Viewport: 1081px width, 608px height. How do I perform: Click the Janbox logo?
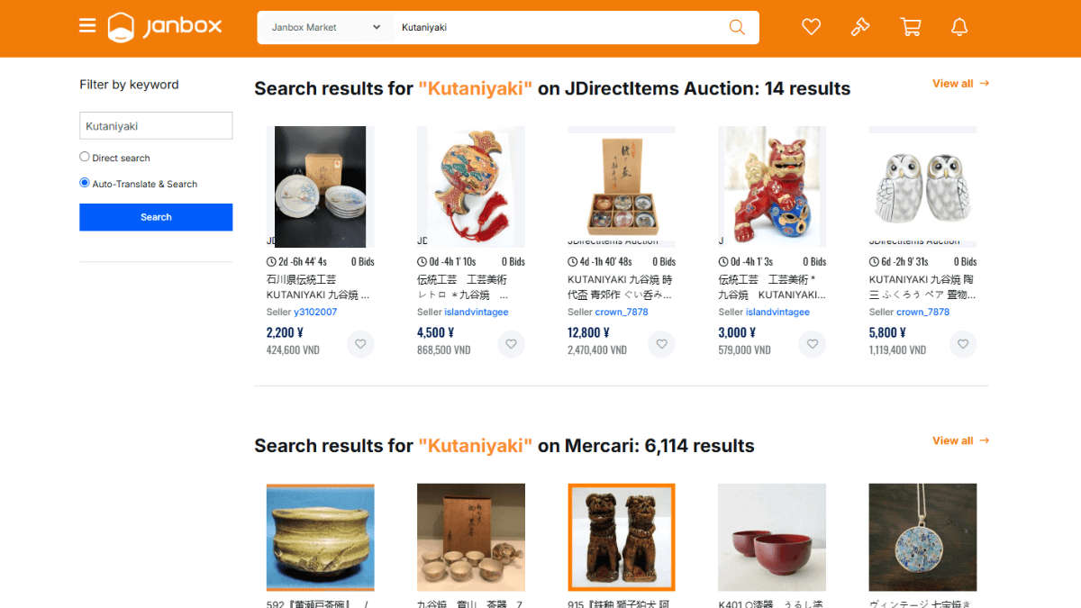click(x=165, y=27)
